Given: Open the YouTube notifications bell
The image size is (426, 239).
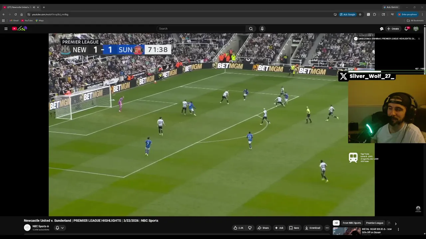Looking at the screenshot, I should coord(406,29).
